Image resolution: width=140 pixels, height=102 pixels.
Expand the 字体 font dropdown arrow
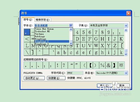[71, 25]
